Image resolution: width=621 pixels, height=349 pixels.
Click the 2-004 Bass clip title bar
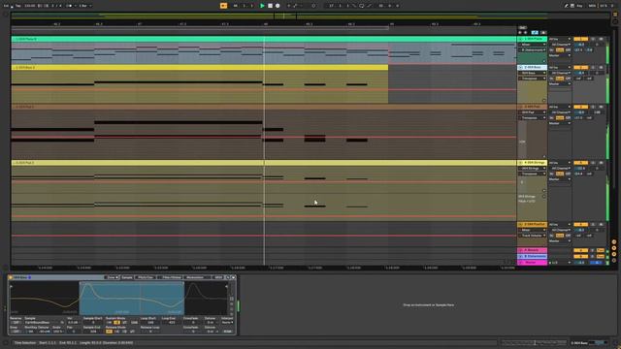coord(200,68)
